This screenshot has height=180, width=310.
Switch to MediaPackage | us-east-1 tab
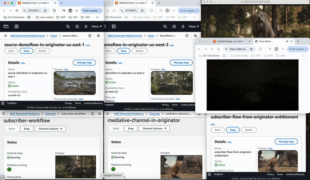[230, 42]
